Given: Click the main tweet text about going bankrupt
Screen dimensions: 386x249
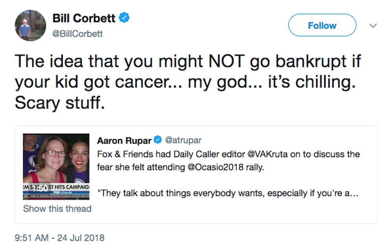Looking at the screenshot, I should pyautogui.click(x=188, y=81).
